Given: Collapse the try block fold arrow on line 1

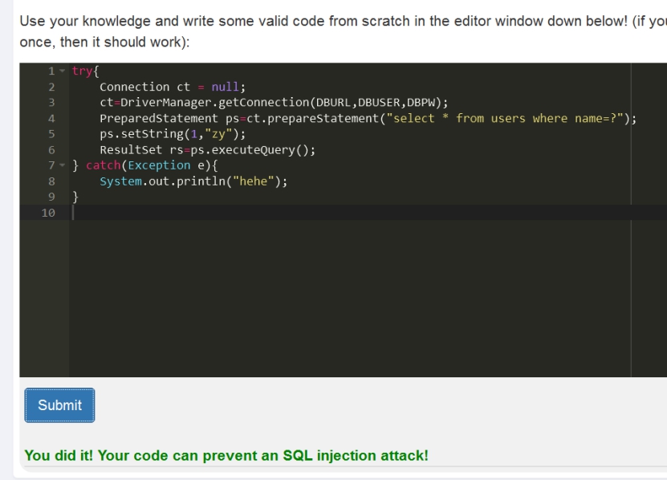Looking at the screenshot, I should click(62, 71).
